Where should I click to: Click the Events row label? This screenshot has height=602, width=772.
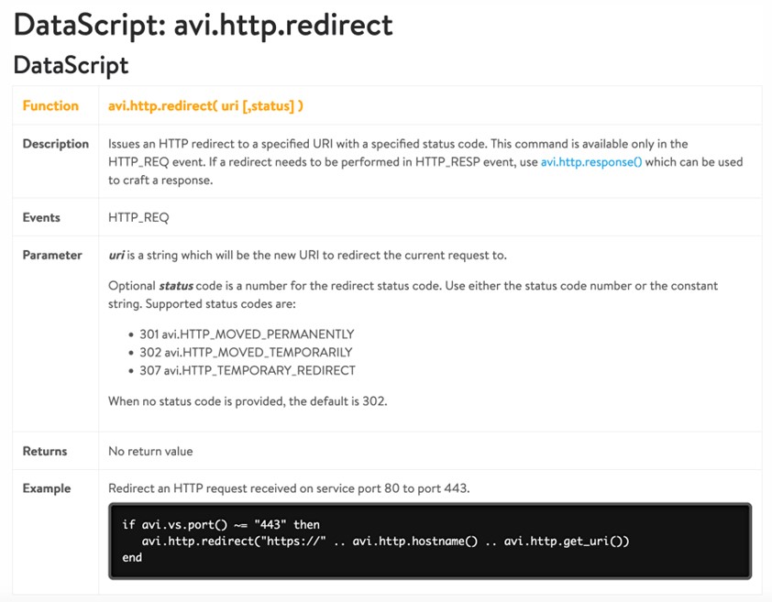coord(41,217)
